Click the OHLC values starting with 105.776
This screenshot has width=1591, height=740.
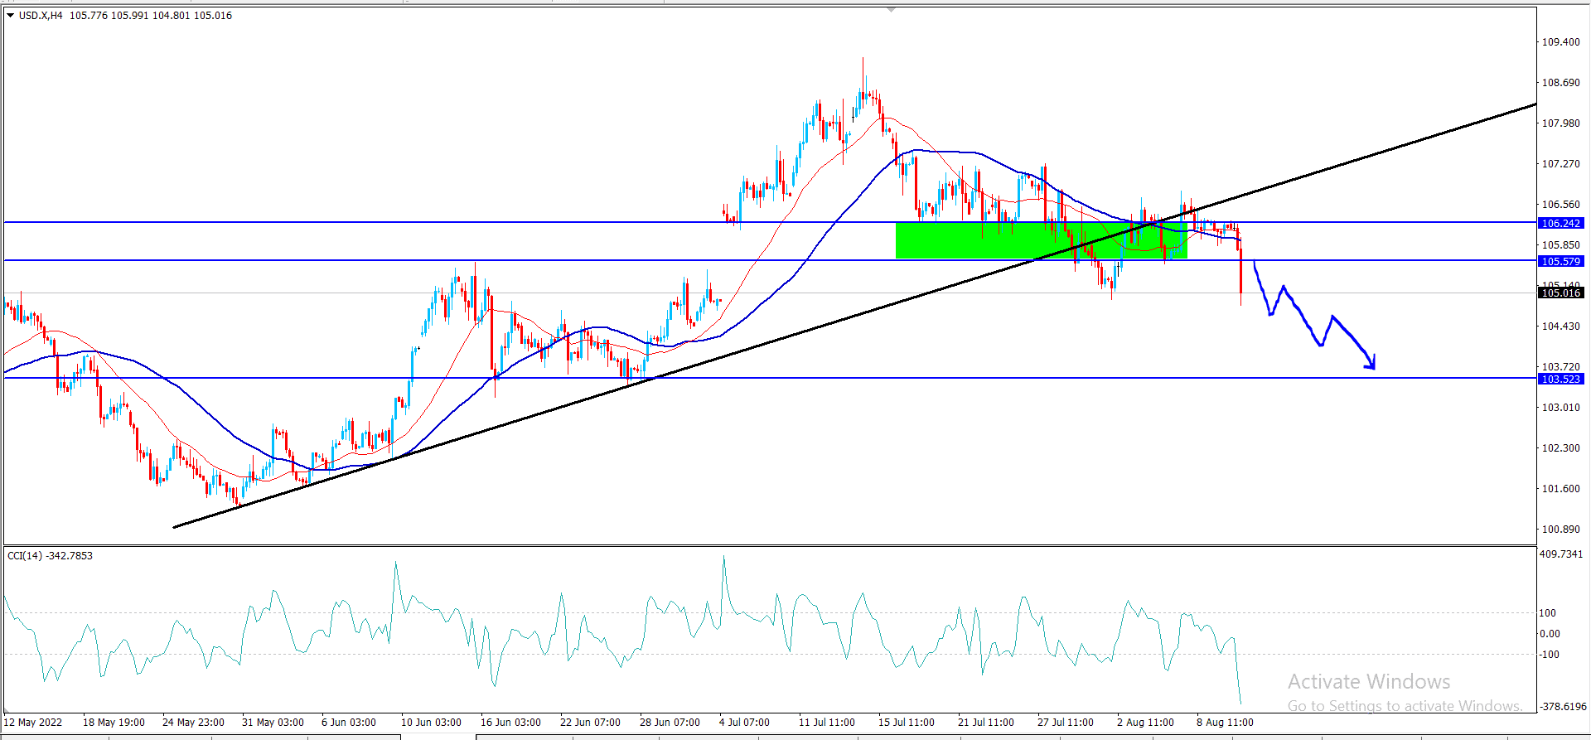[x=151, y=16]
